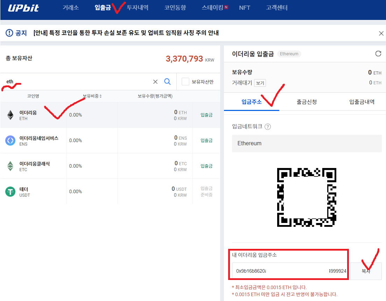This screenshot has height=301, width=386.
Task: Switch to the 입금주소 tab
Action: pos(252,101)
